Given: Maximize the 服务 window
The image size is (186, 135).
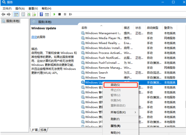Looking at the screenshot, I should 173,2.
